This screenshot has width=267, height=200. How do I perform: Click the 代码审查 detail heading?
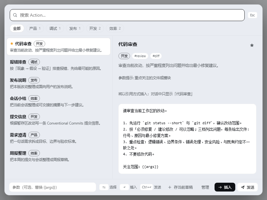click(x=128, y=44)
